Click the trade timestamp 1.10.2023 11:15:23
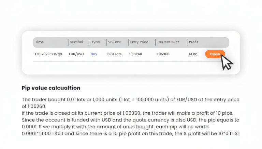The width and height of the screenshot is (262, 149). tap(48, 54)
